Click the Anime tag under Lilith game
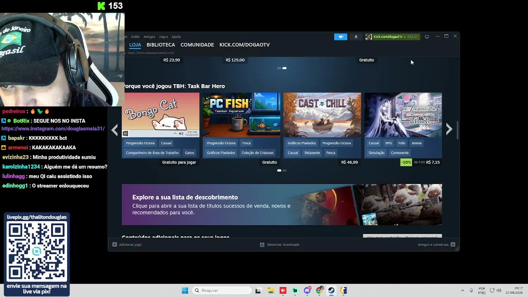The height and width of the screenshot is (297, 528). pyautogui.click(x=417, y=143)
